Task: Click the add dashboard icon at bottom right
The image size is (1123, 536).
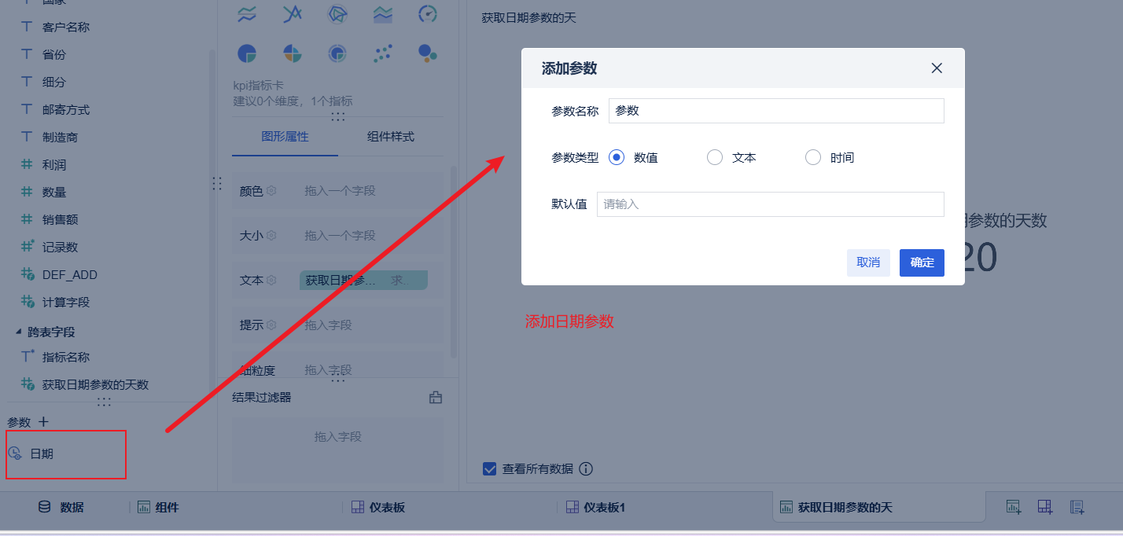Action: [x=1045, y=507]
